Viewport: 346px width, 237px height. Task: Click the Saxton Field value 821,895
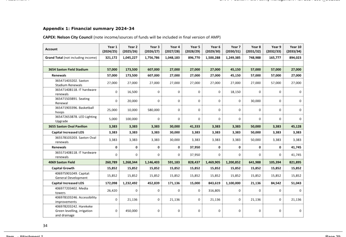pos(295,162)
